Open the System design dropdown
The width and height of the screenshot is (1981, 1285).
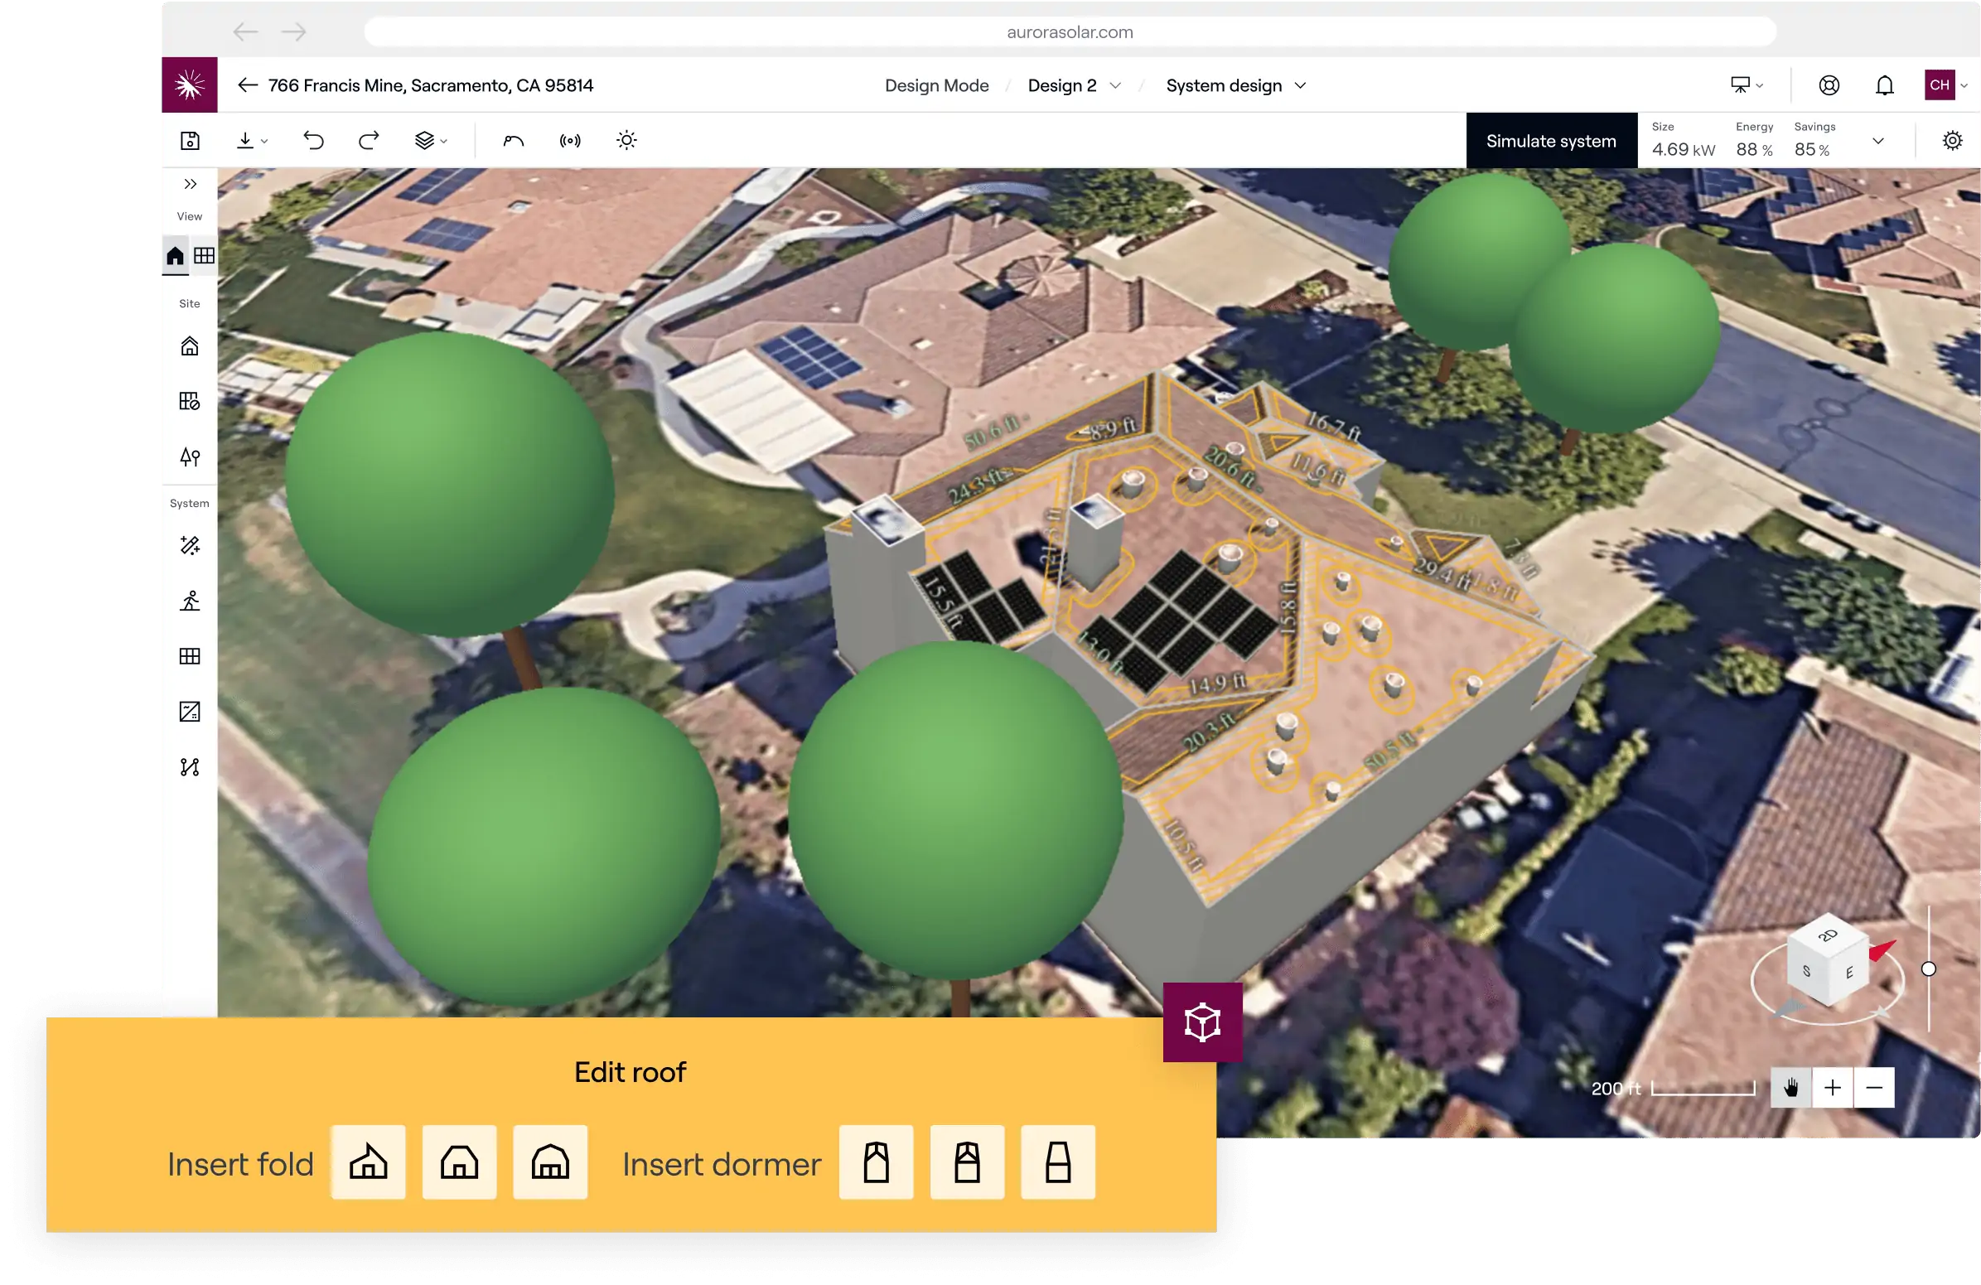click(x=1300, y=85)
